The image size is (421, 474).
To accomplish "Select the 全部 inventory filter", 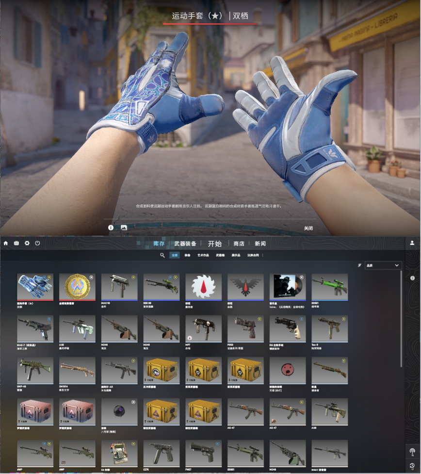I will (175, 256).
